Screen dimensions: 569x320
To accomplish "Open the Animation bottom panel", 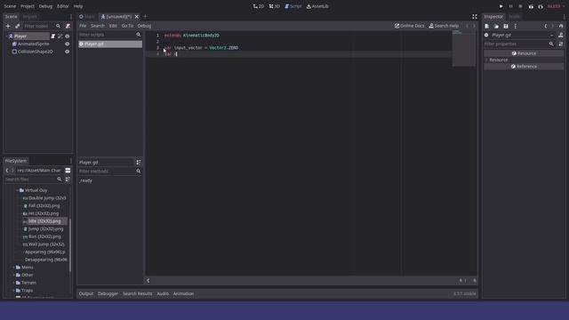I will coord(183,293).
